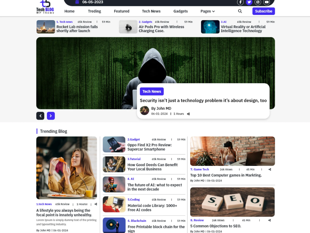Click the Tech Blog logo
310x233 pixels.
(45, 7)
